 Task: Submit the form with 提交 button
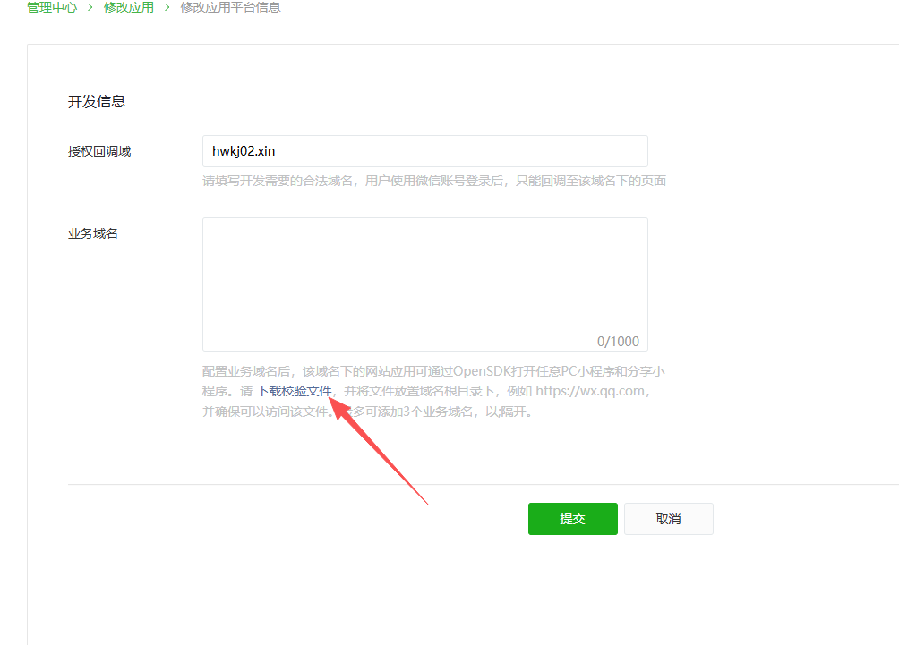click(x=573, y=519)
